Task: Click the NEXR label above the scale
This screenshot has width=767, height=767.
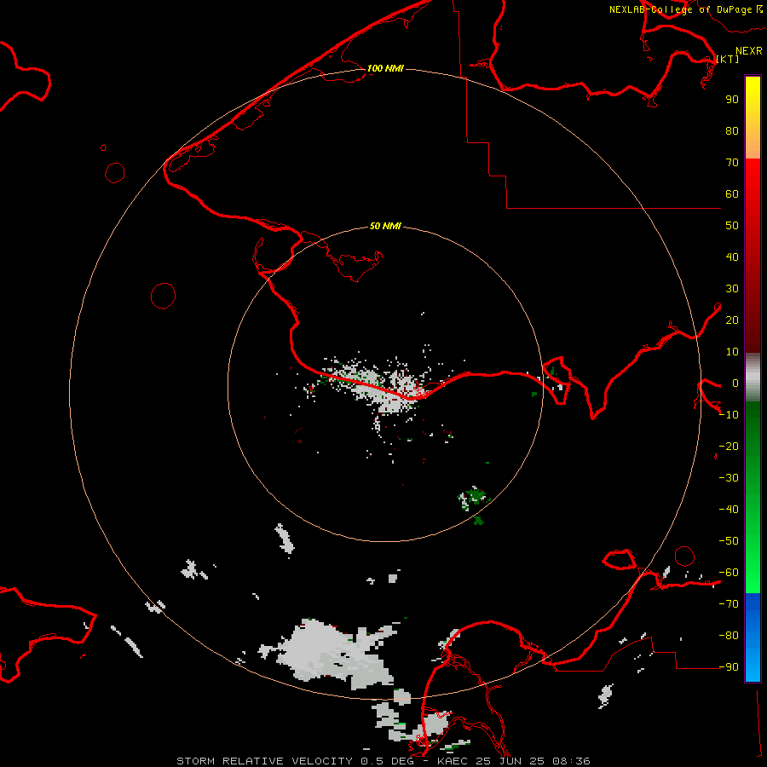Action: click(748, 51)
